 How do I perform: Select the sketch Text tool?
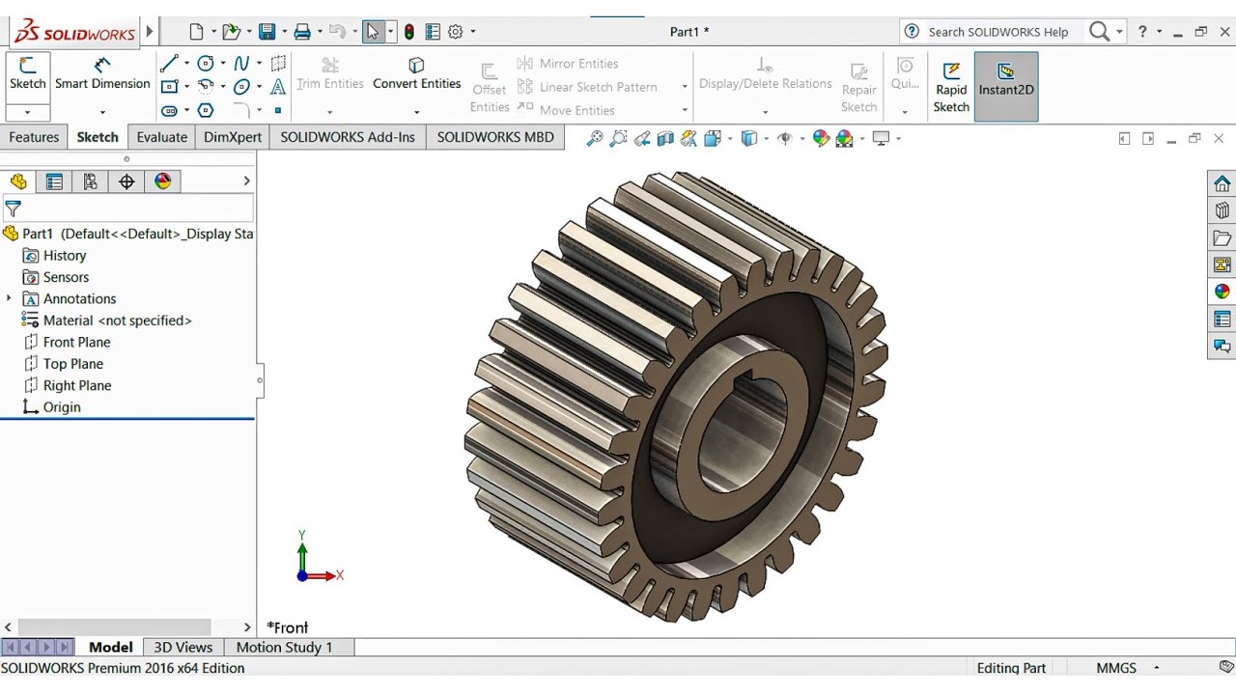tap(278, 87)
